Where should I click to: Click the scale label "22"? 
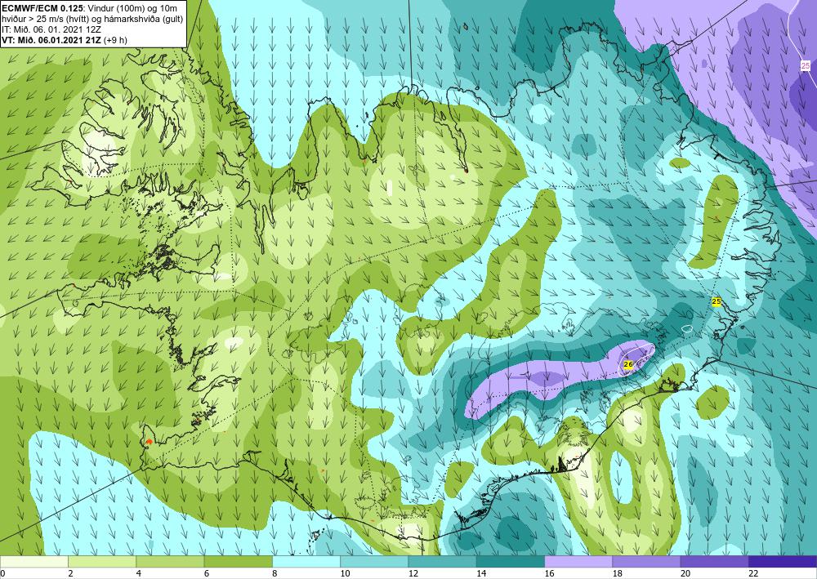point(753,573)
